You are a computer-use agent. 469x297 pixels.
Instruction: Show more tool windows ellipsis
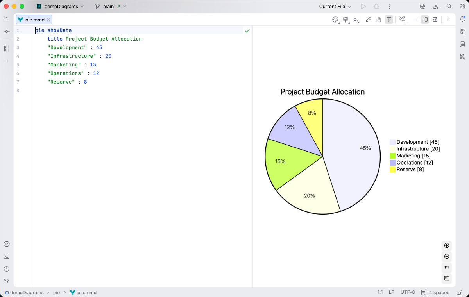(x=7, y=61)
